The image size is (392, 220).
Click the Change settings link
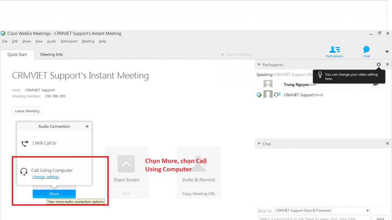tap(46, 177)
